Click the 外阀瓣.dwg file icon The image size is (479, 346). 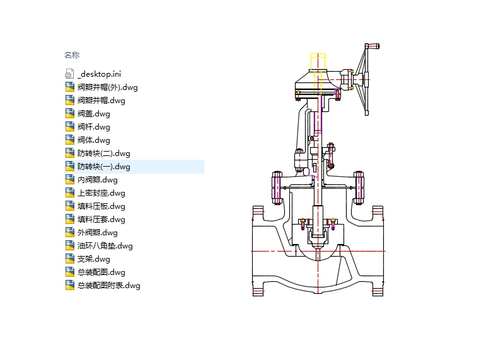(x=69, y=233)
